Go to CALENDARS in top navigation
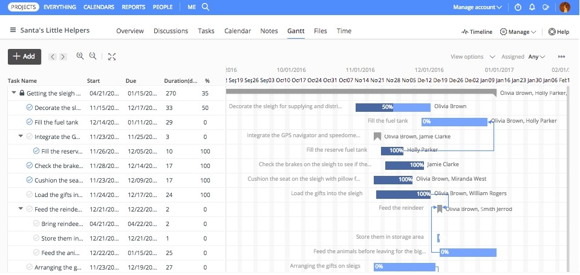Viewport: 580px width, 275px height. click(99, 7)
